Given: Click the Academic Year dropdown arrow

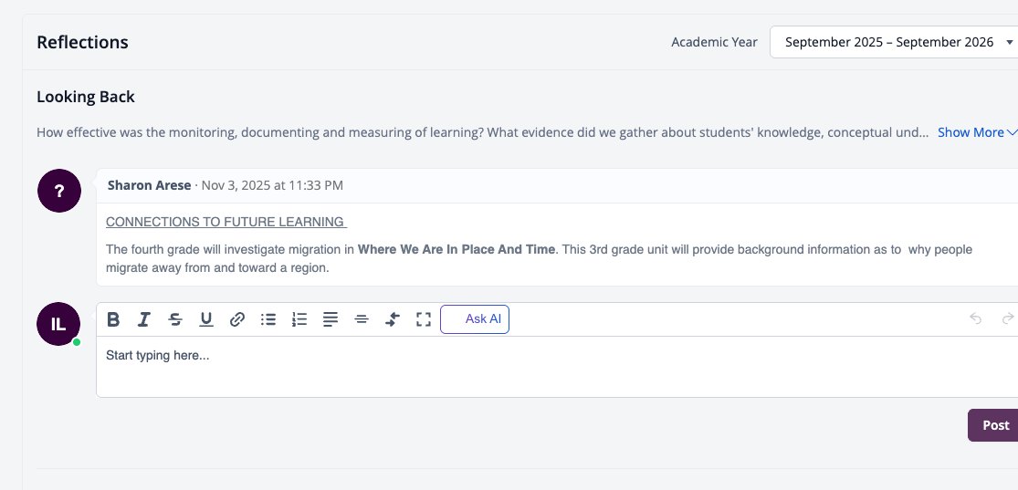Looking at the screenshot, I should click(x=1009, y=42).
